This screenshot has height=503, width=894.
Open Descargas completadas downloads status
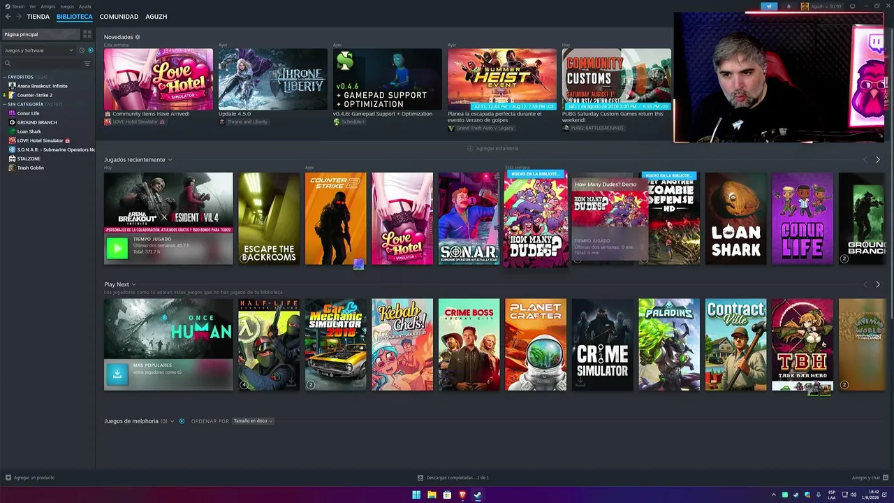point(453,478)
